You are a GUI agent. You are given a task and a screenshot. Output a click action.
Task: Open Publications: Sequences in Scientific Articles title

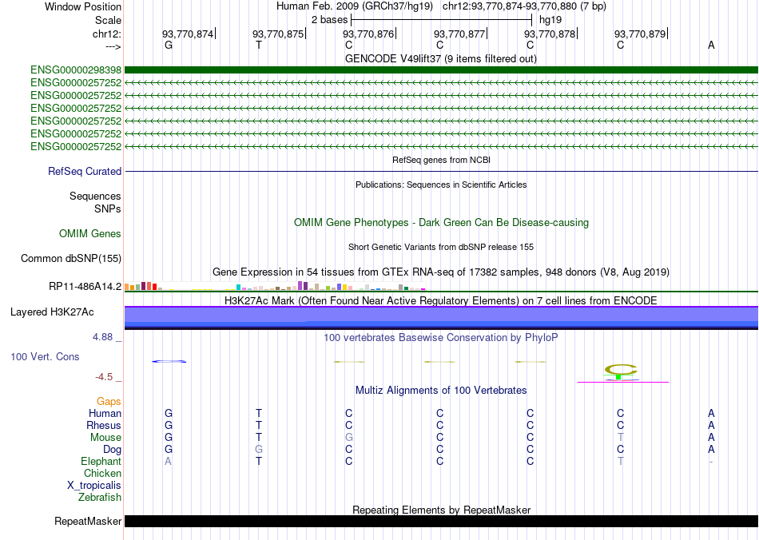[x=441, y=185]
